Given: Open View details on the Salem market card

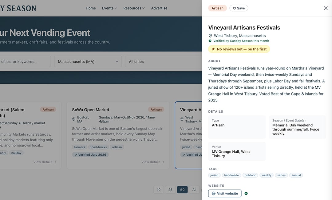Looking at the screenshot, I should 45,162.
